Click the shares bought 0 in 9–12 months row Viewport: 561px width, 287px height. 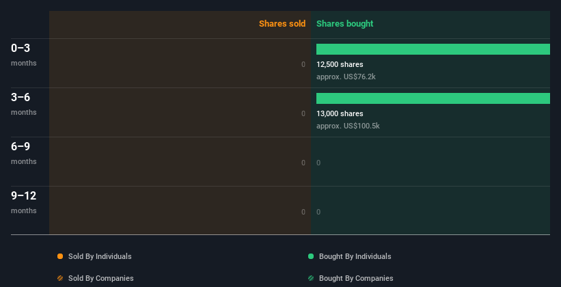click(318, 212)
